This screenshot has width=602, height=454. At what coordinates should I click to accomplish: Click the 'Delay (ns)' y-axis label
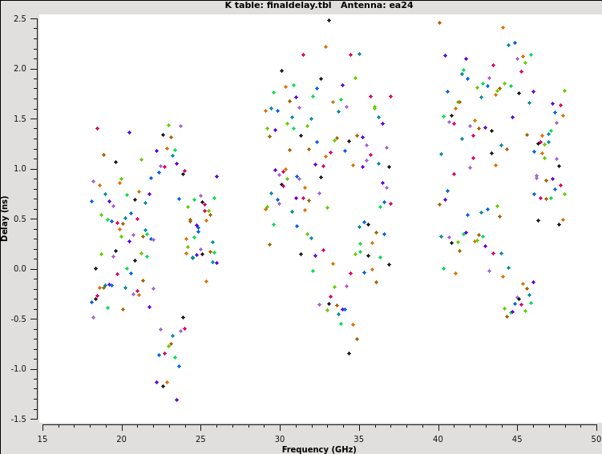coord(6,218)
